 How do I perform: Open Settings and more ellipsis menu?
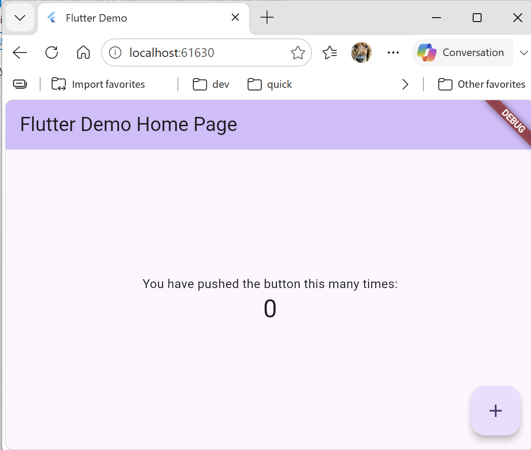pos(393,52)
